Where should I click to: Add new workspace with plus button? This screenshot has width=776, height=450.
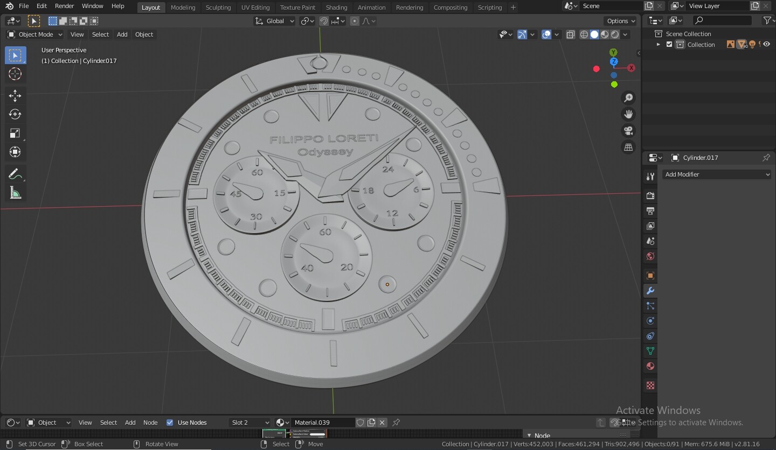pos(513,8)
